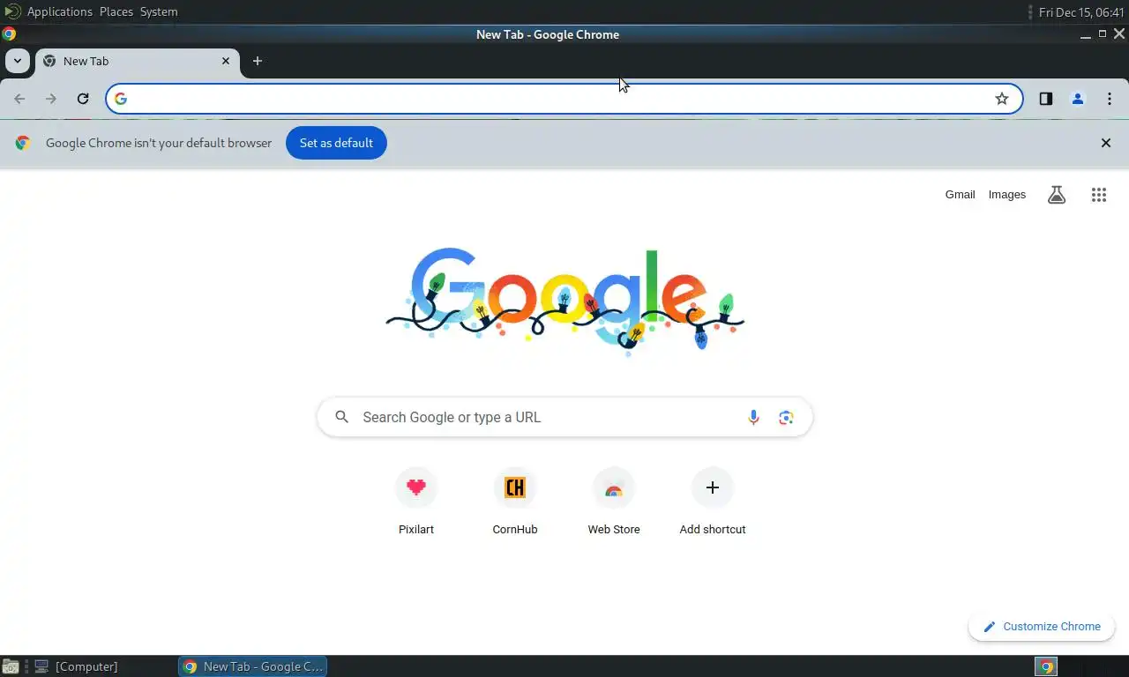The height and width of the screenshot is (677, 1129).
Task: Open the Places menu
Action: click(116, 11)
